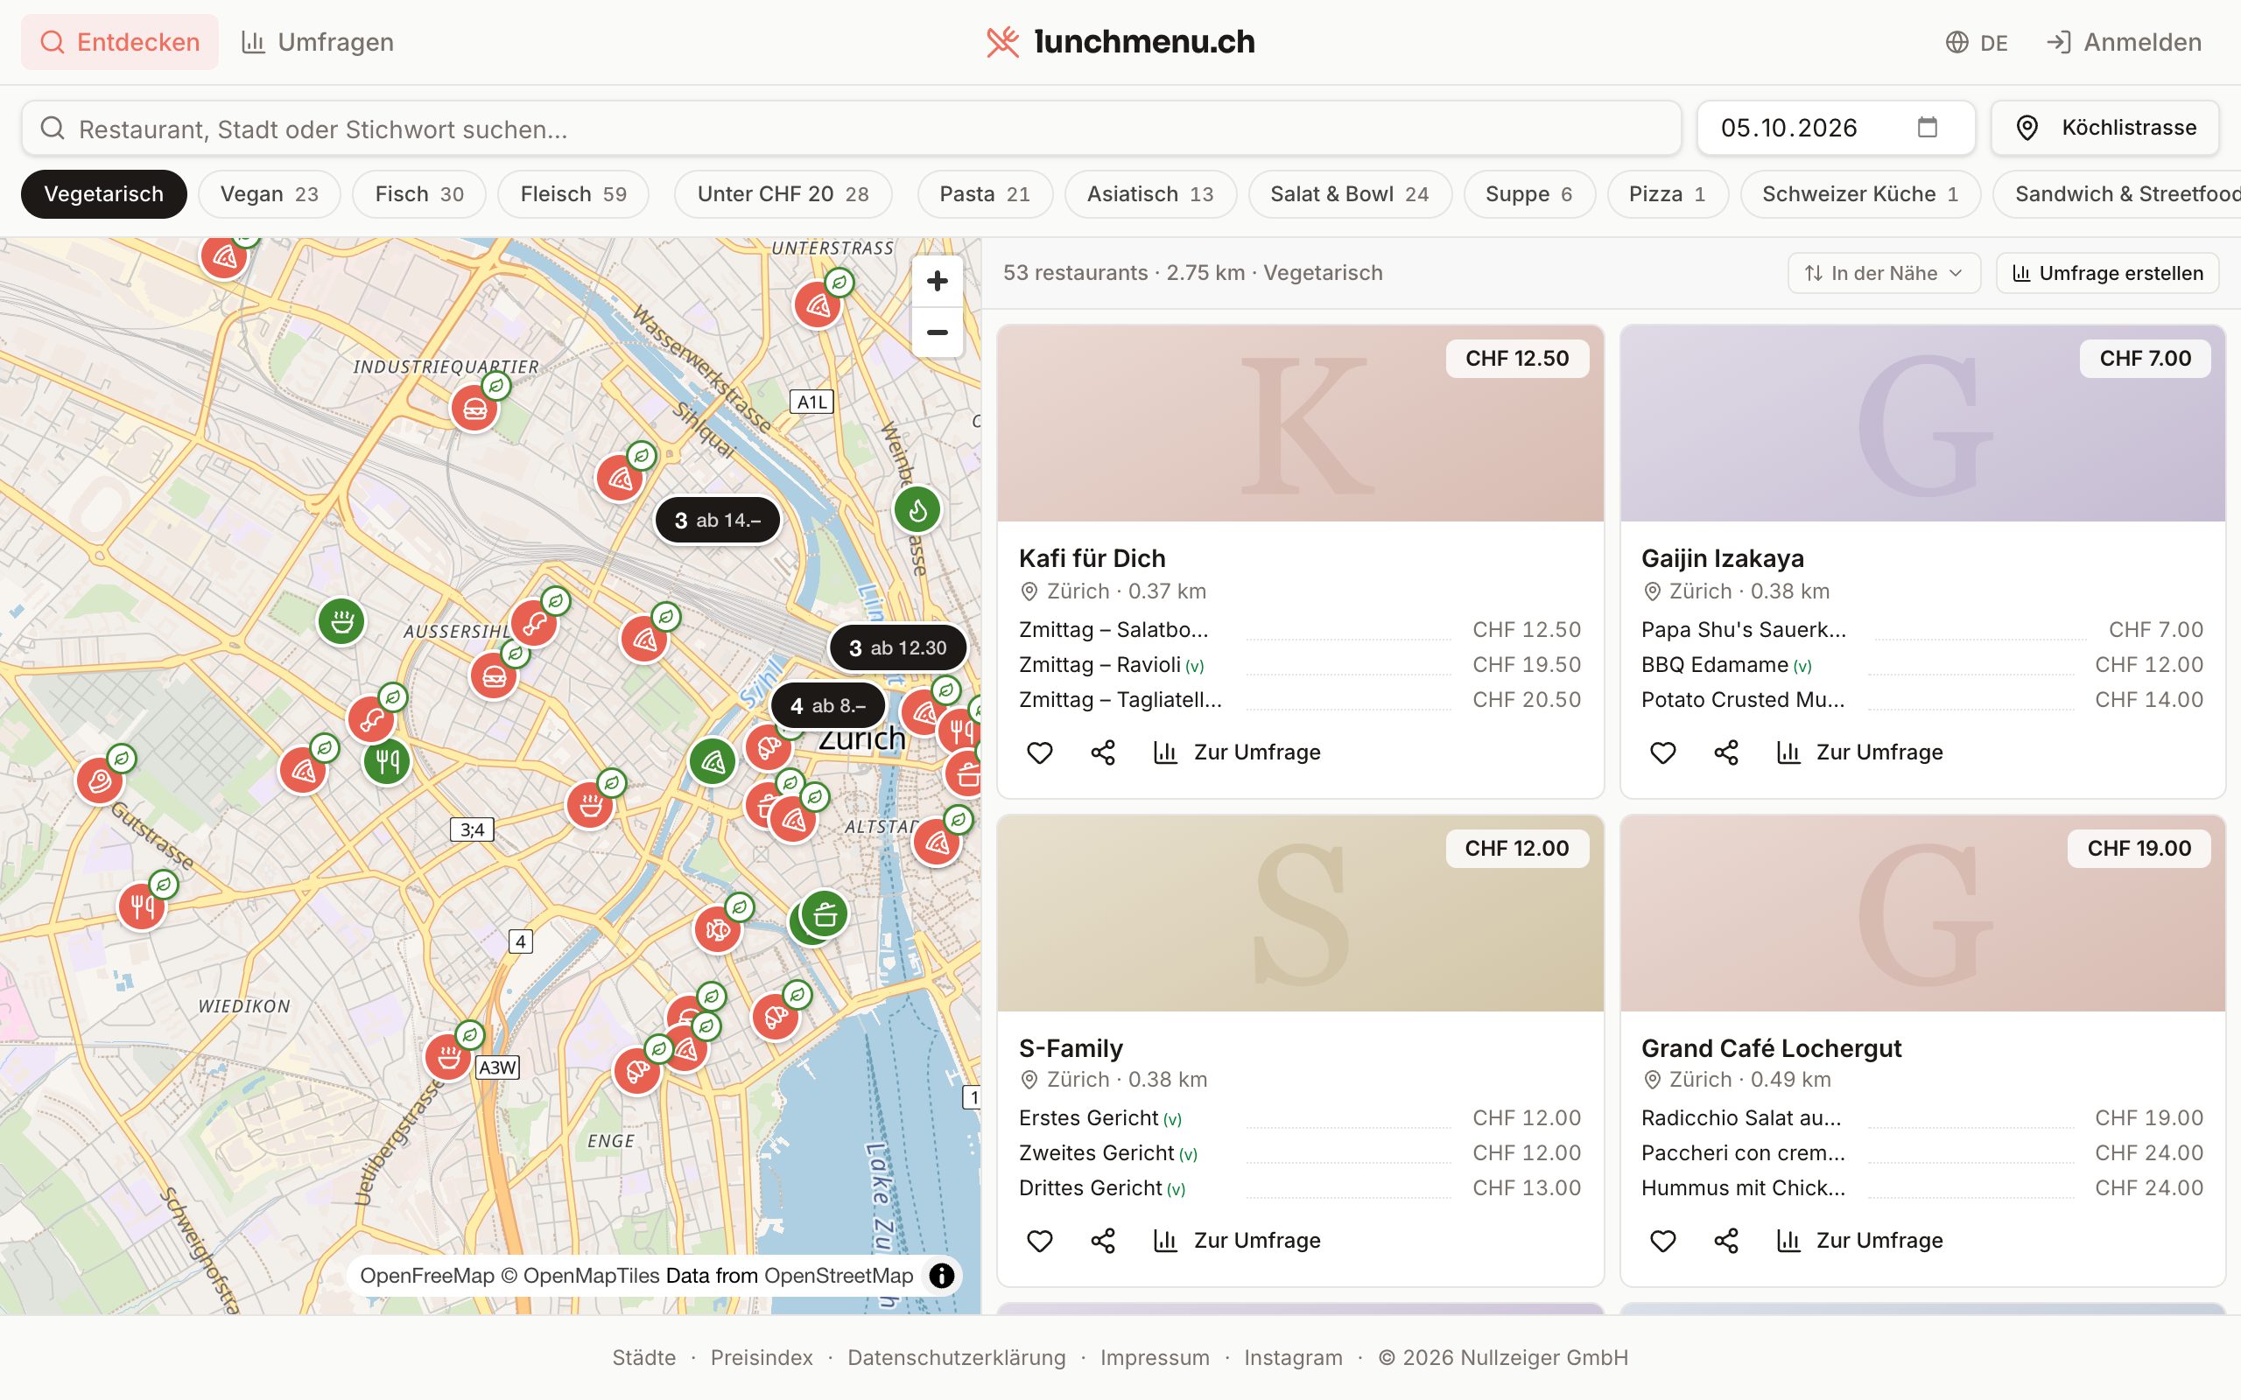Open the '4 ab 8.–' map cluster
Screen dimensions: 2241x1400
[x=828, y=705]
